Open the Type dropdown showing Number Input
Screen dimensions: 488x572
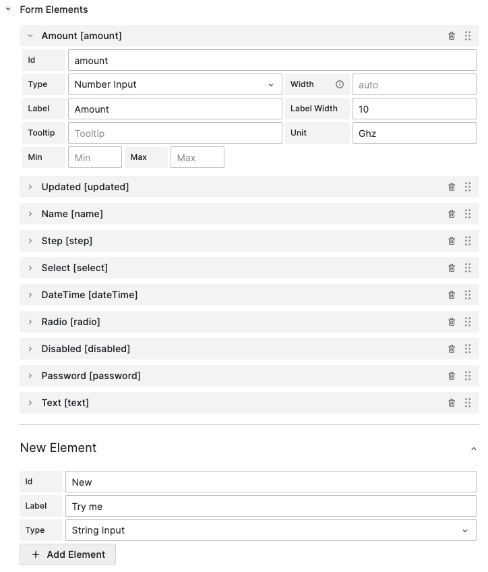coord(175,84)
